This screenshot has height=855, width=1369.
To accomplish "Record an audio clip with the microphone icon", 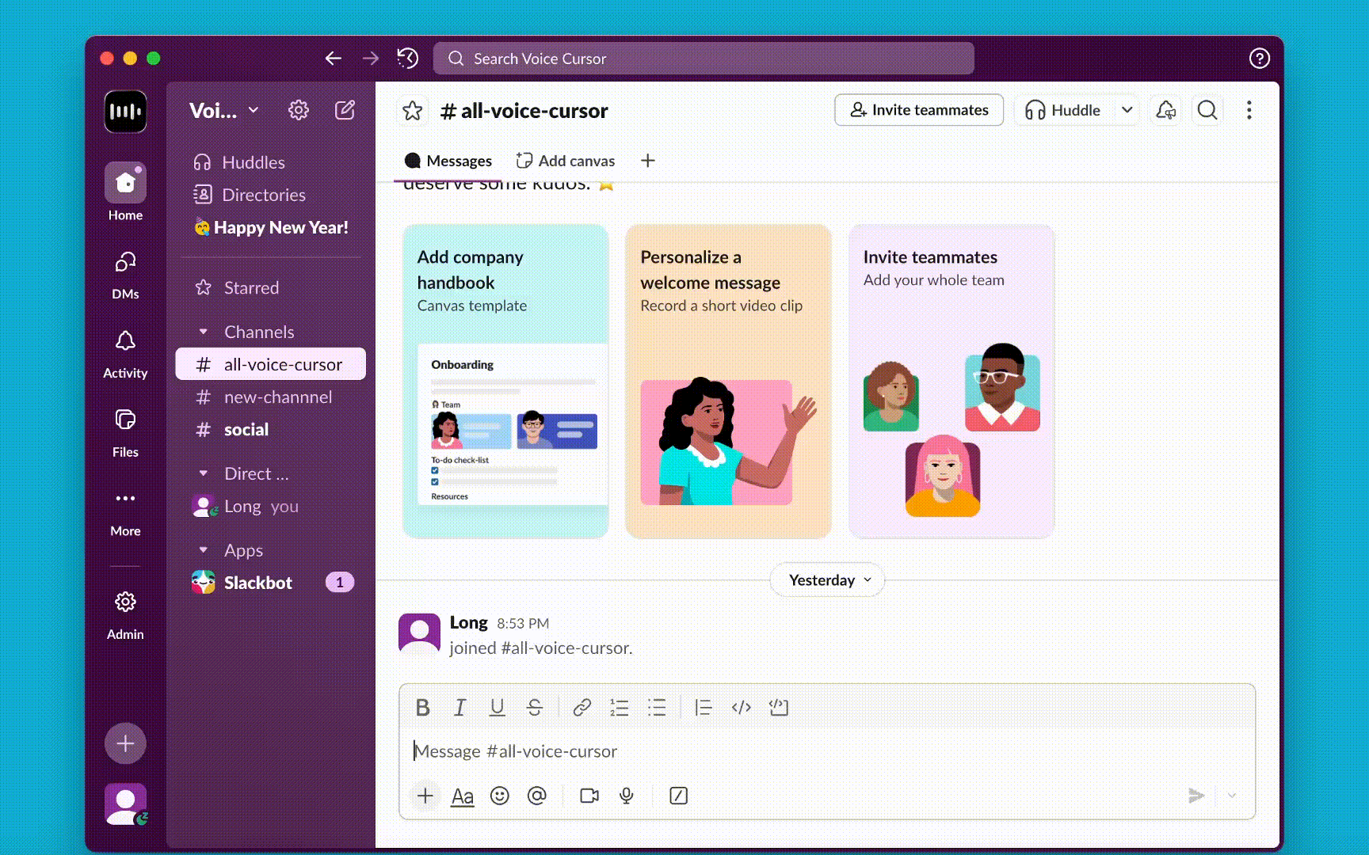I will (x=627, y=796).
